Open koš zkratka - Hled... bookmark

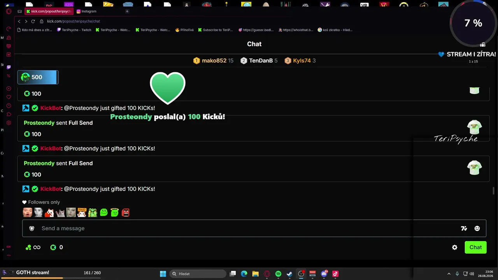[335, 30]
